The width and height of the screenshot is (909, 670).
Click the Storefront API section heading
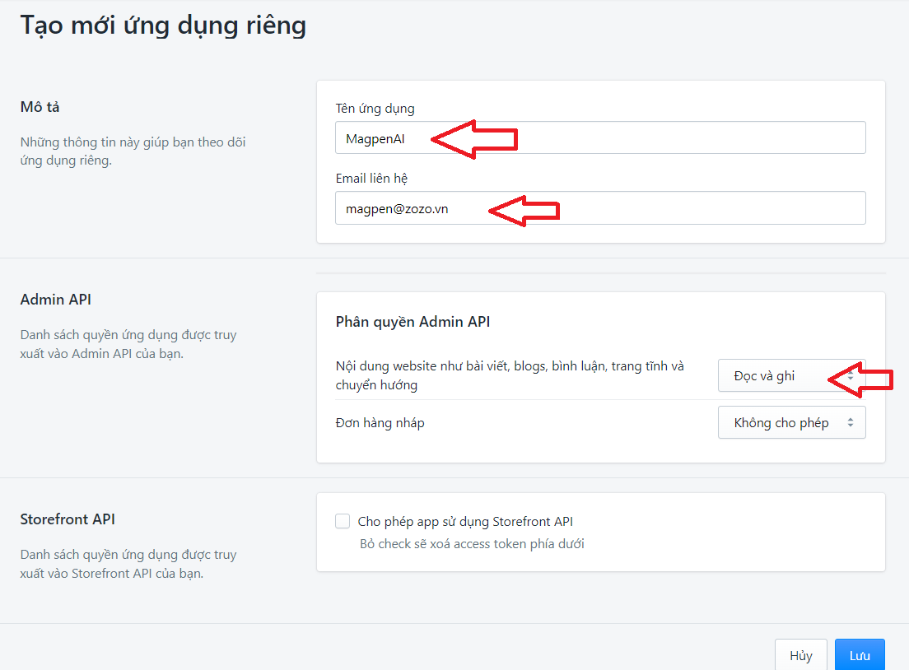click(68, 519)
